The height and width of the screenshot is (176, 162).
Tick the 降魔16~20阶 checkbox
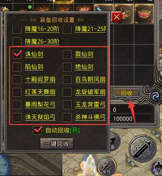17,29
